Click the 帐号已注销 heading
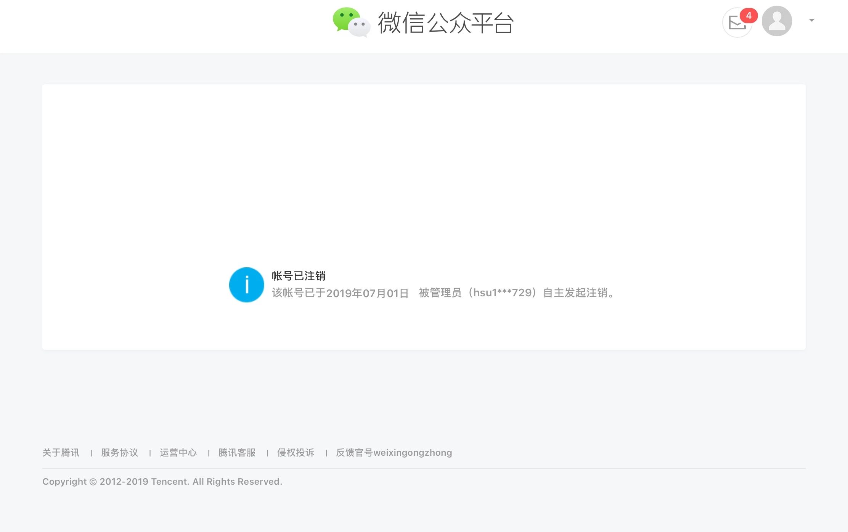Image resolution: width=848 pixels, height=532 pixels. pyautogui.click(x=298, y=276)
